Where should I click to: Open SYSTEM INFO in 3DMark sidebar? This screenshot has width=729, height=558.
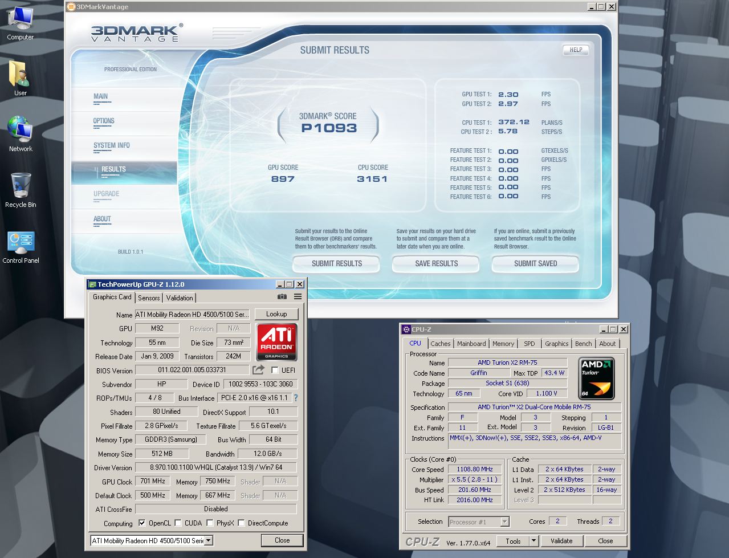[124, 148]
